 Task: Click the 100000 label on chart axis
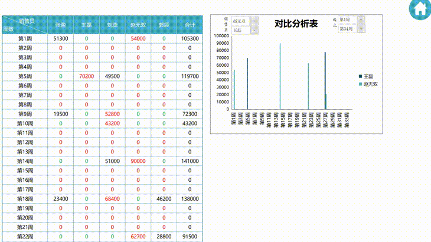pos(221,35)
